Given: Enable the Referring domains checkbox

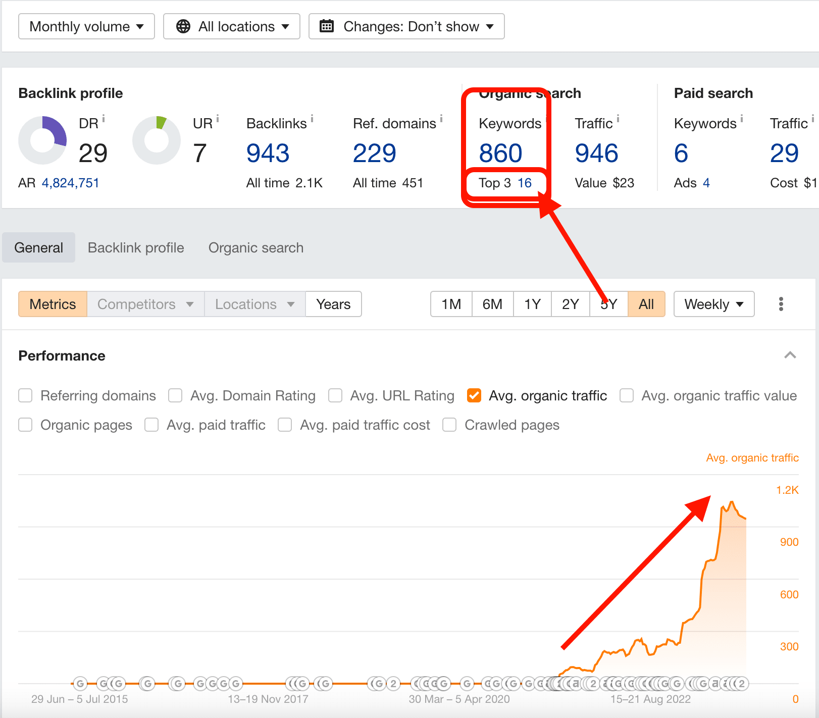Looking at the screenshot, I should click(25, 395).
